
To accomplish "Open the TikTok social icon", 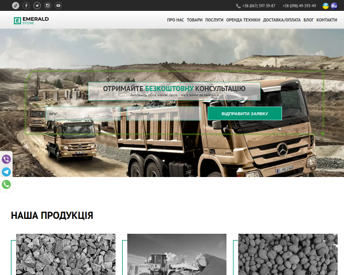I will 15,6.
